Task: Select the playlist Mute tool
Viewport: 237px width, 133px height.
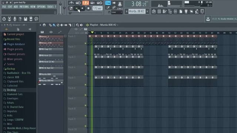Action: click(62, 25)
